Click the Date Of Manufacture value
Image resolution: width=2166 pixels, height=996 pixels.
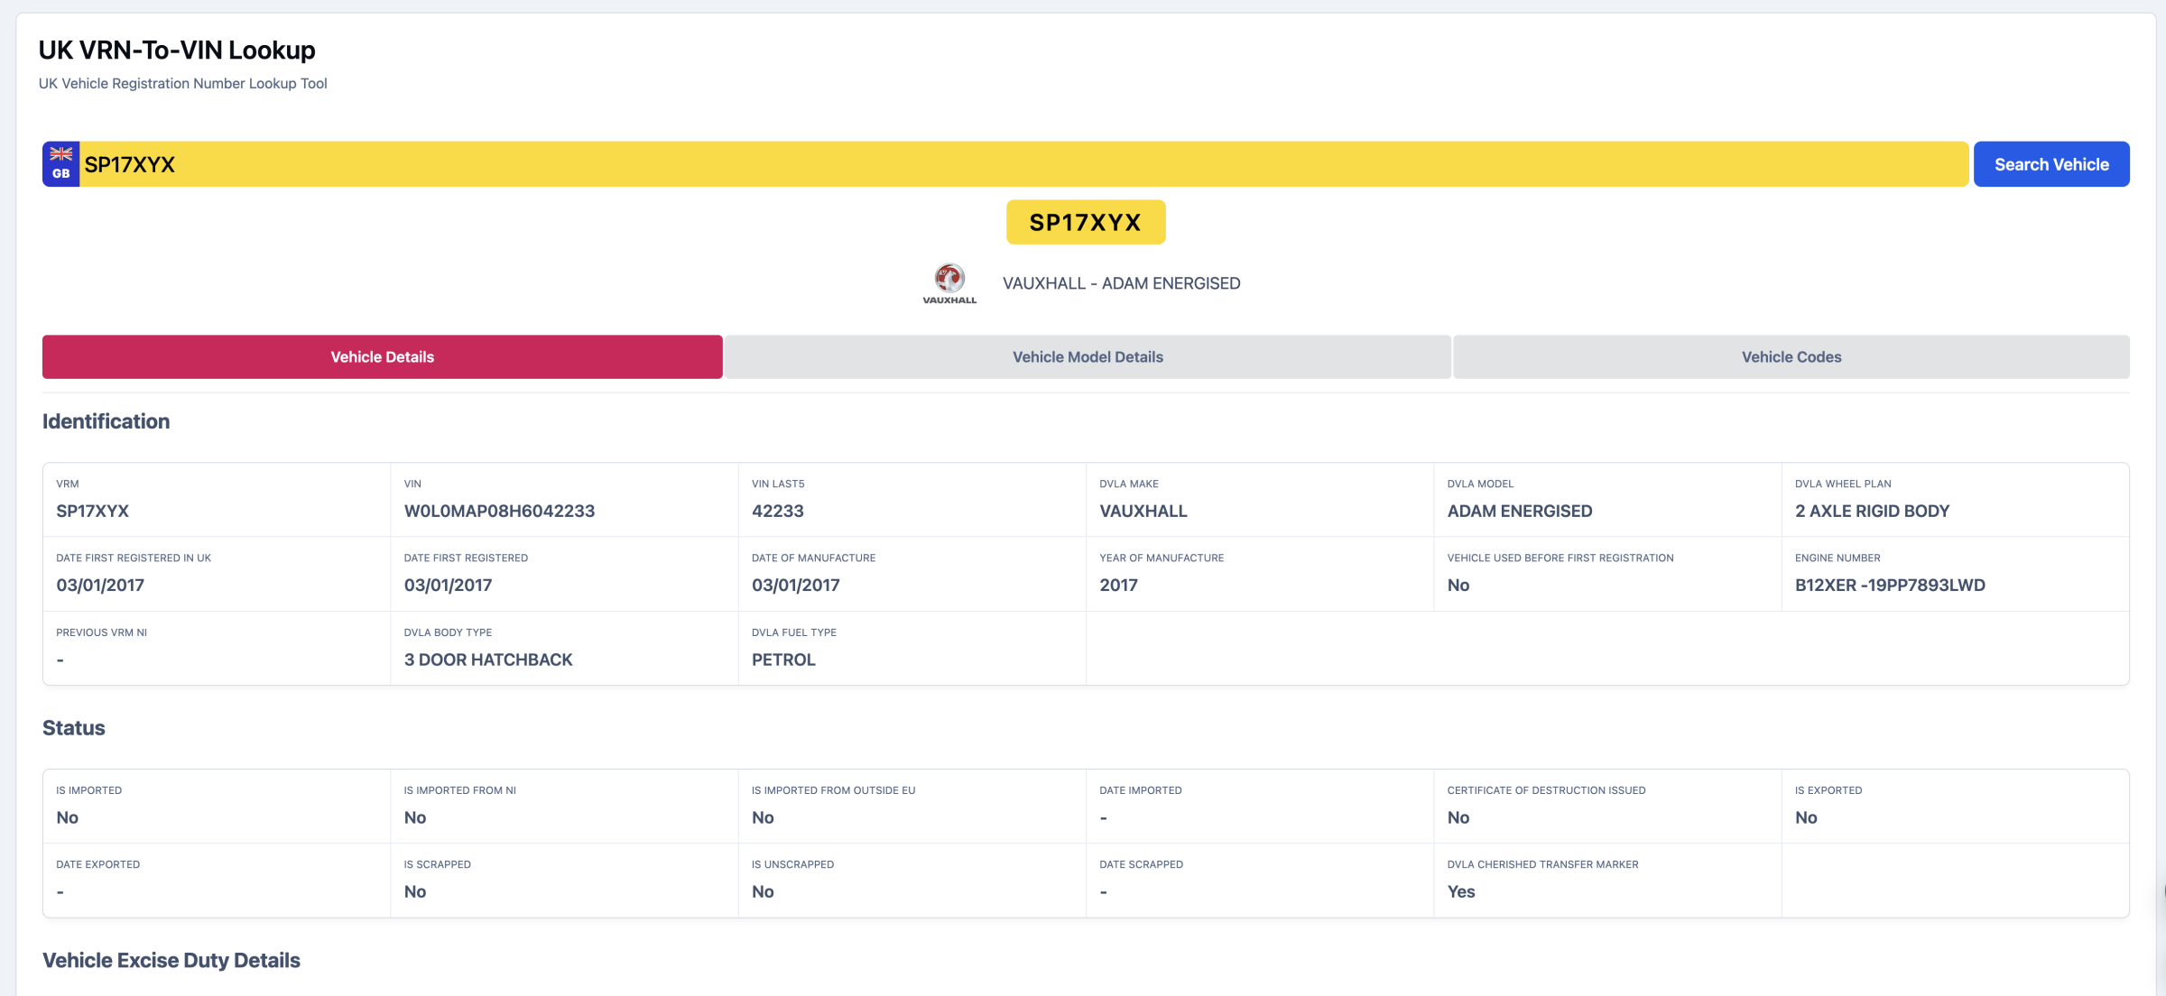[796, 586]
